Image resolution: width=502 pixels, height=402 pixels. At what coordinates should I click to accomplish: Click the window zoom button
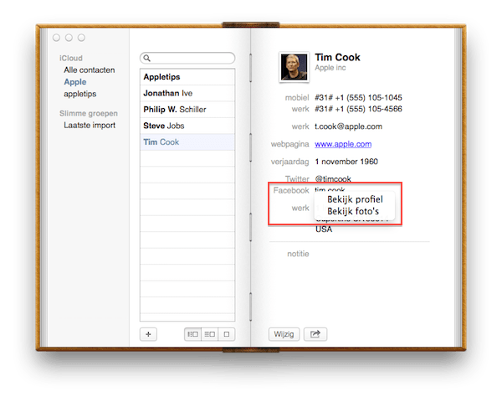click(x=81, y=38)
